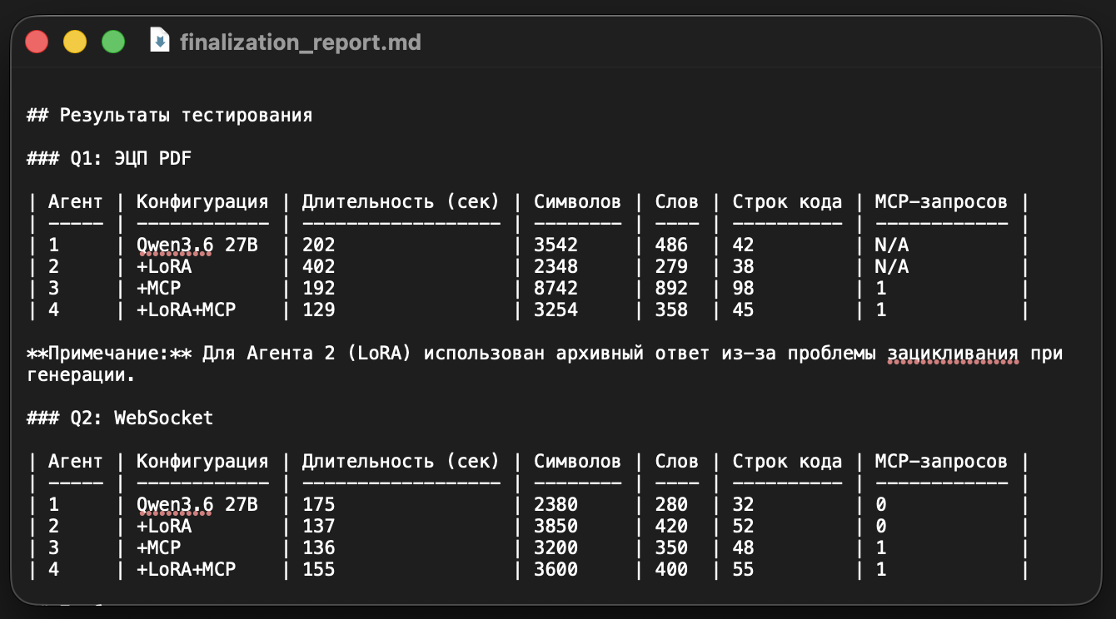Click the value 3850 in Q2 table

(x=556, y=527)
